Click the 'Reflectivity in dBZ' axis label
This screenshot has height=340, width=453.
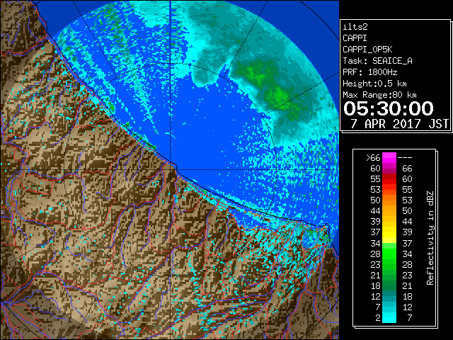pos(430,238)
